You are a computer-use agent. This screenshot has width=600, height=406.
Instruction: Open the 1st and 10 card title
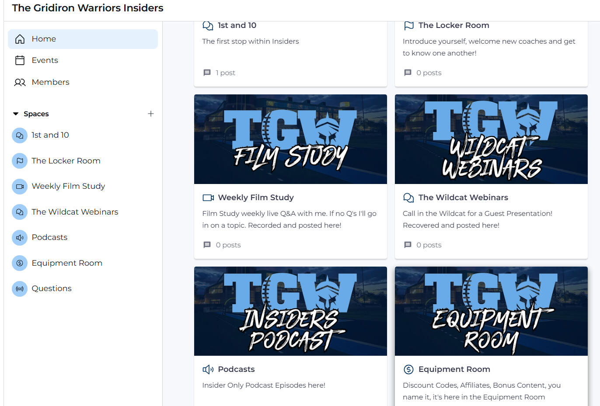237,25
